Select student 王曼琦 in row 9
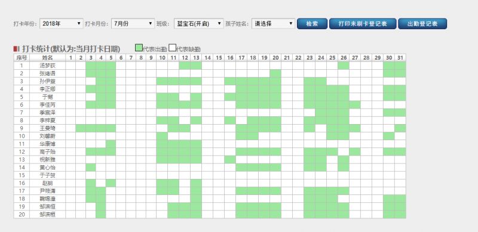Viewport: 478px width, 232px height. pyautogui.click(x=48, y=128)
